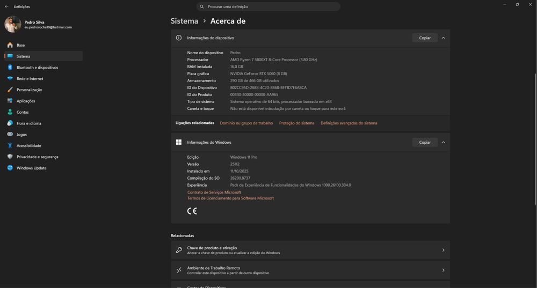Click the AMD Ryzen 7 5800XT processor value
The width and height of the screenshot is (537, 288).
coord(273,60)
